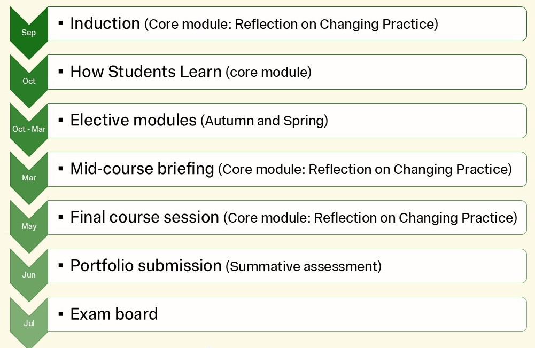Click the Sep chevron marker
The image size is (535, 348).
[29, 33]
